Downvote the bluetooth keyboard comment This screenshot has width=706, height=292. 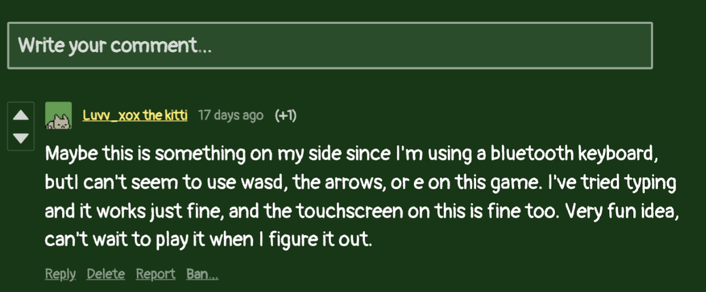(x=20, y=138)
